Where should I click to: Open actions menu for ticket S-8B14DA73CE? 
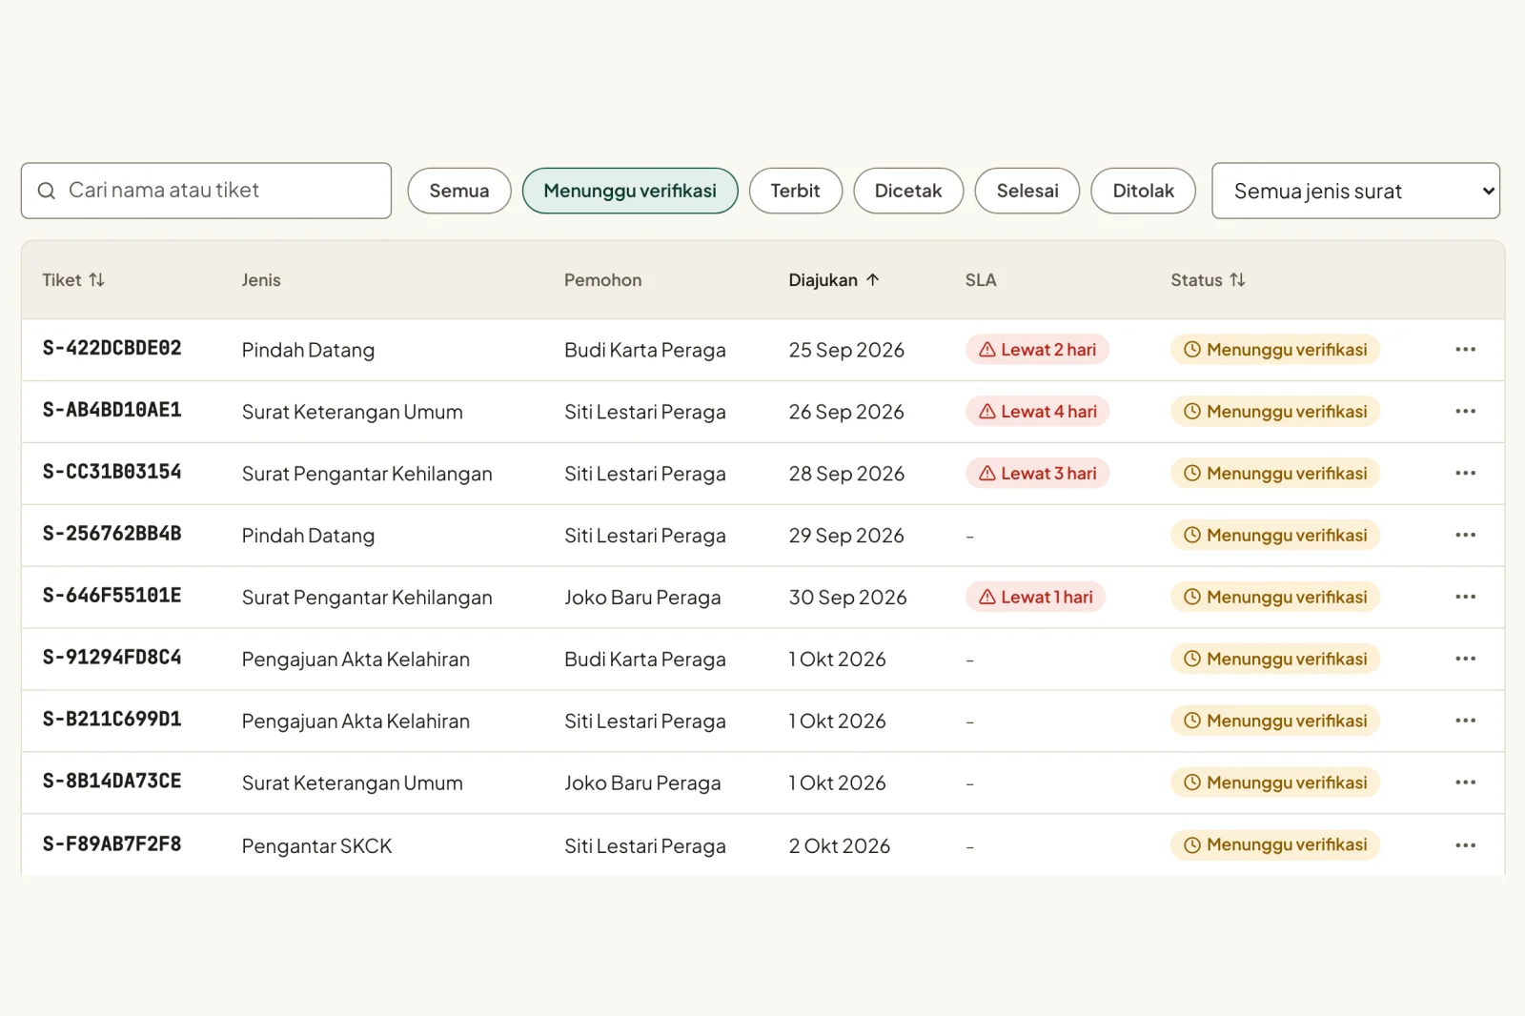click(1465, 783)
